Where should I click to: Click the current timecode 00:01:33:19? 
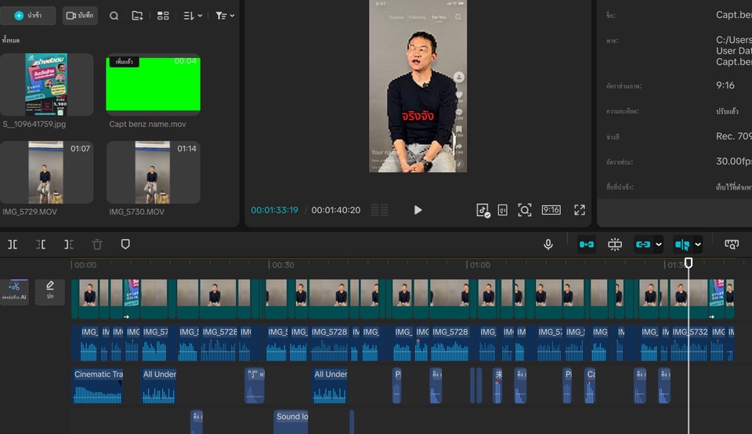(274, 210)
